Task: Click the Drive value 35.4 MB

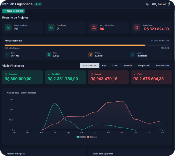Action: click(15, 56)
